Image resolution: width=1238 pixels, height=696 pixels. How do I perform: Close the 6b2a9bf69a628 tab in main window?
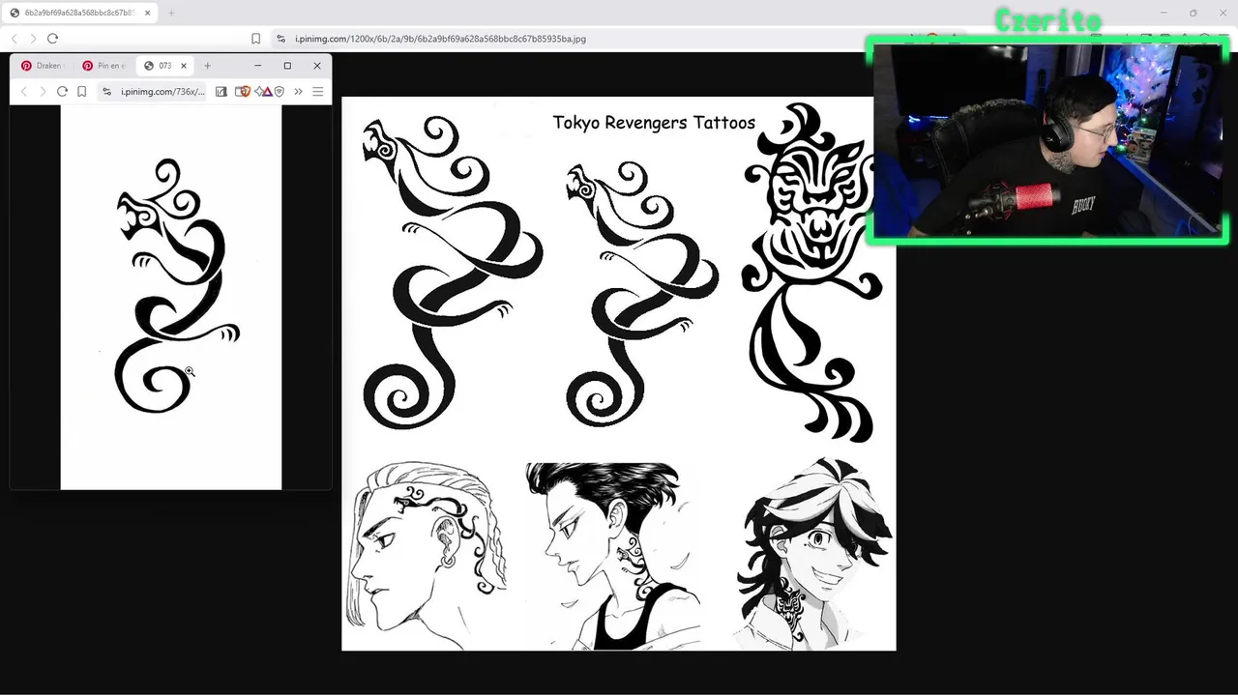pos(148,13)
